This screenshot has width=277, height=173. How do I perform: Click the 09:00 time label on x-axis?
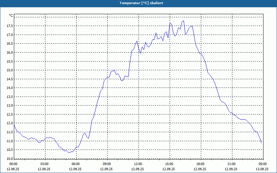point(107,164)
